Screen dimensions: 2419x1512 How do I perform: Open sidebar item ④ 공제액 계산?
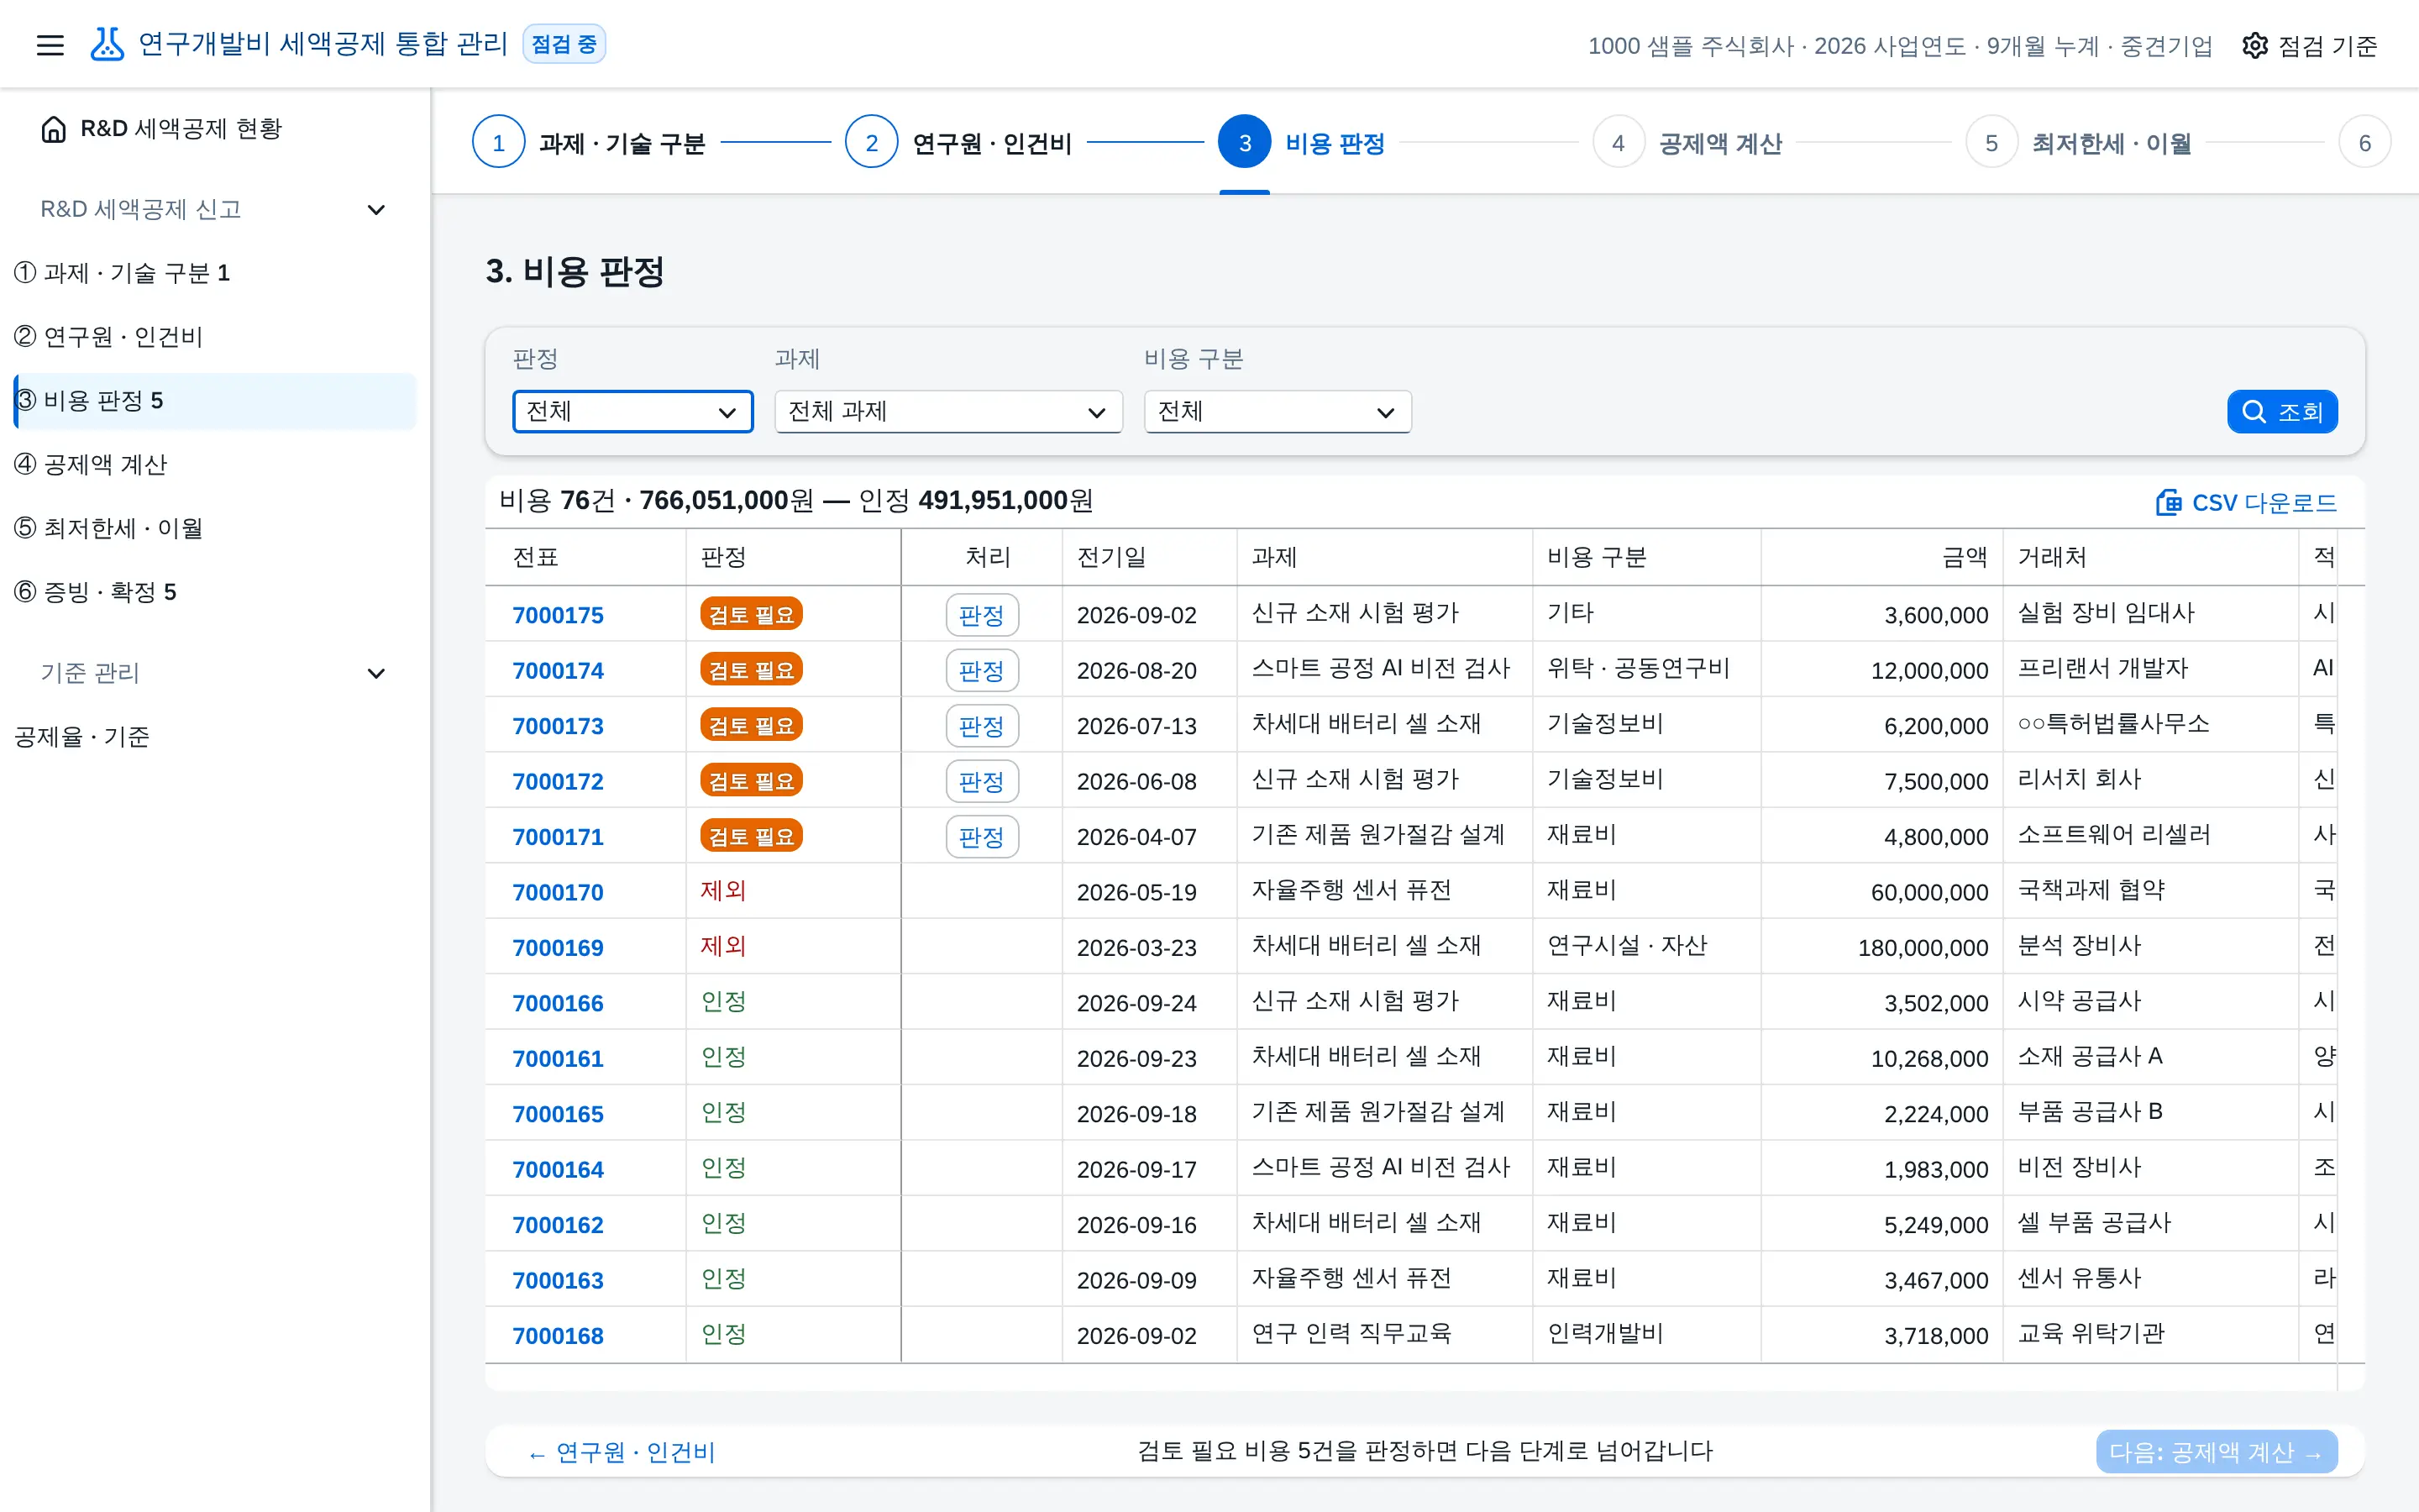click(x=215, y=465)
